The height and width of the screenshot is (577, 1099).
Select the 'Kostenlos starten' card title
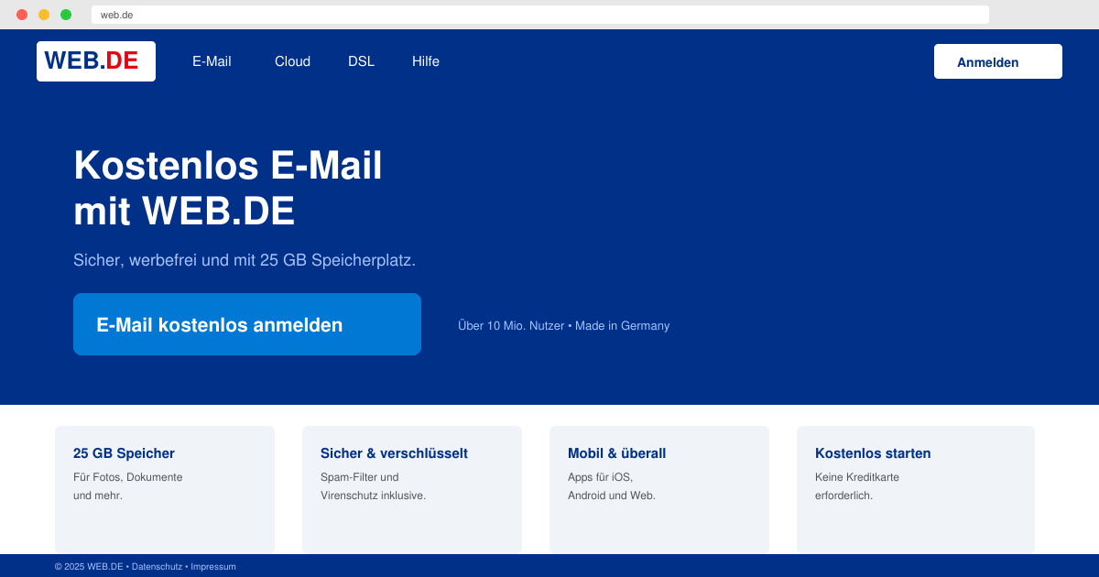[873, 453]
